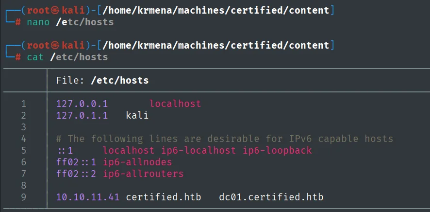Screen dimensions: 430x212
Task: Select the IP address 127.0.0.1
Action: [x=82, y=104]
